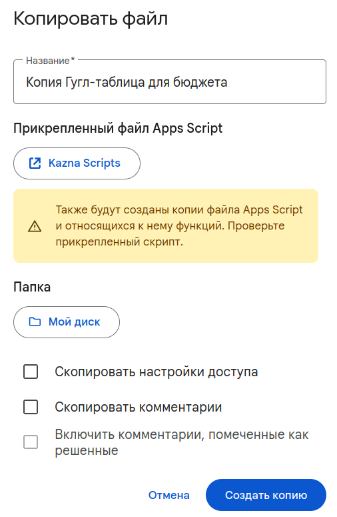This screenshot has height=517, width=337.
Task: Click the warning triangle icon in yellow banner
Action: point(35,226)
